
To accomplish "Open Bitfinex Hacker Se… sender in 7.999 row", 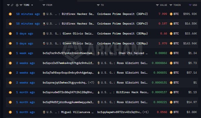I will coord(78,14).
